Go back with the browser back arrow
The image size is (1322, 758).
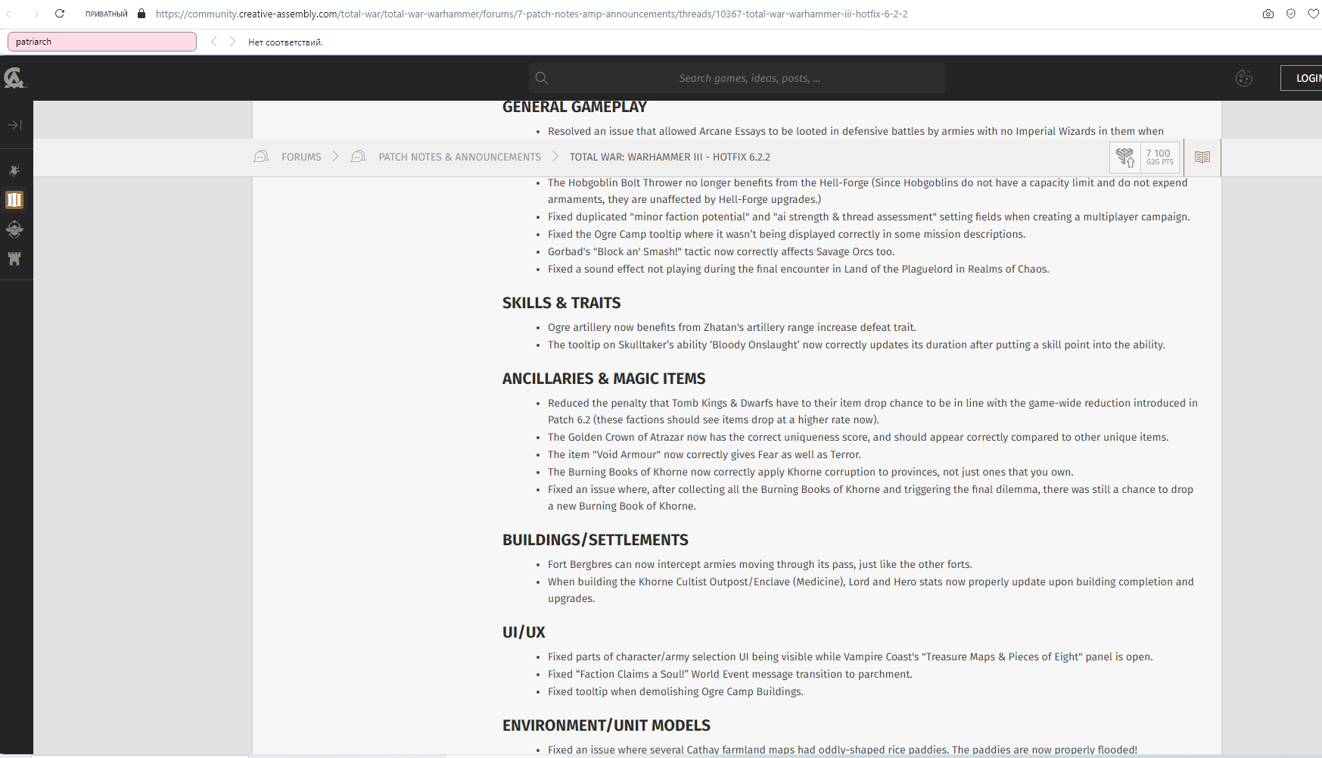pyautogui.click(x=10, y=14)
